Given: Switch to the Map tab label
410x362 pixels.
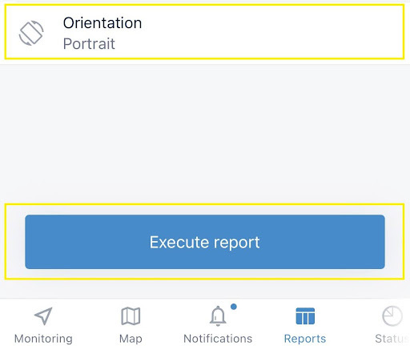Looking at the screenshot, I should [x=131, y=339].
